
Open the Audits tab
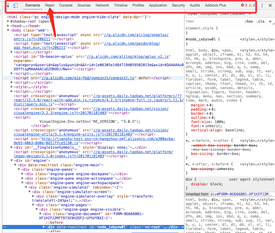click(x=195, y=5)
